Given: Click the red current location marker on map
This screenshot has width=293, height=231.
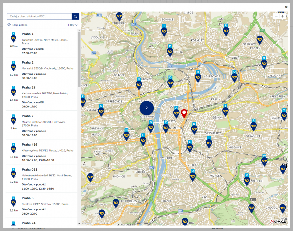Looking at the screenshot, I should pos(184,113).
